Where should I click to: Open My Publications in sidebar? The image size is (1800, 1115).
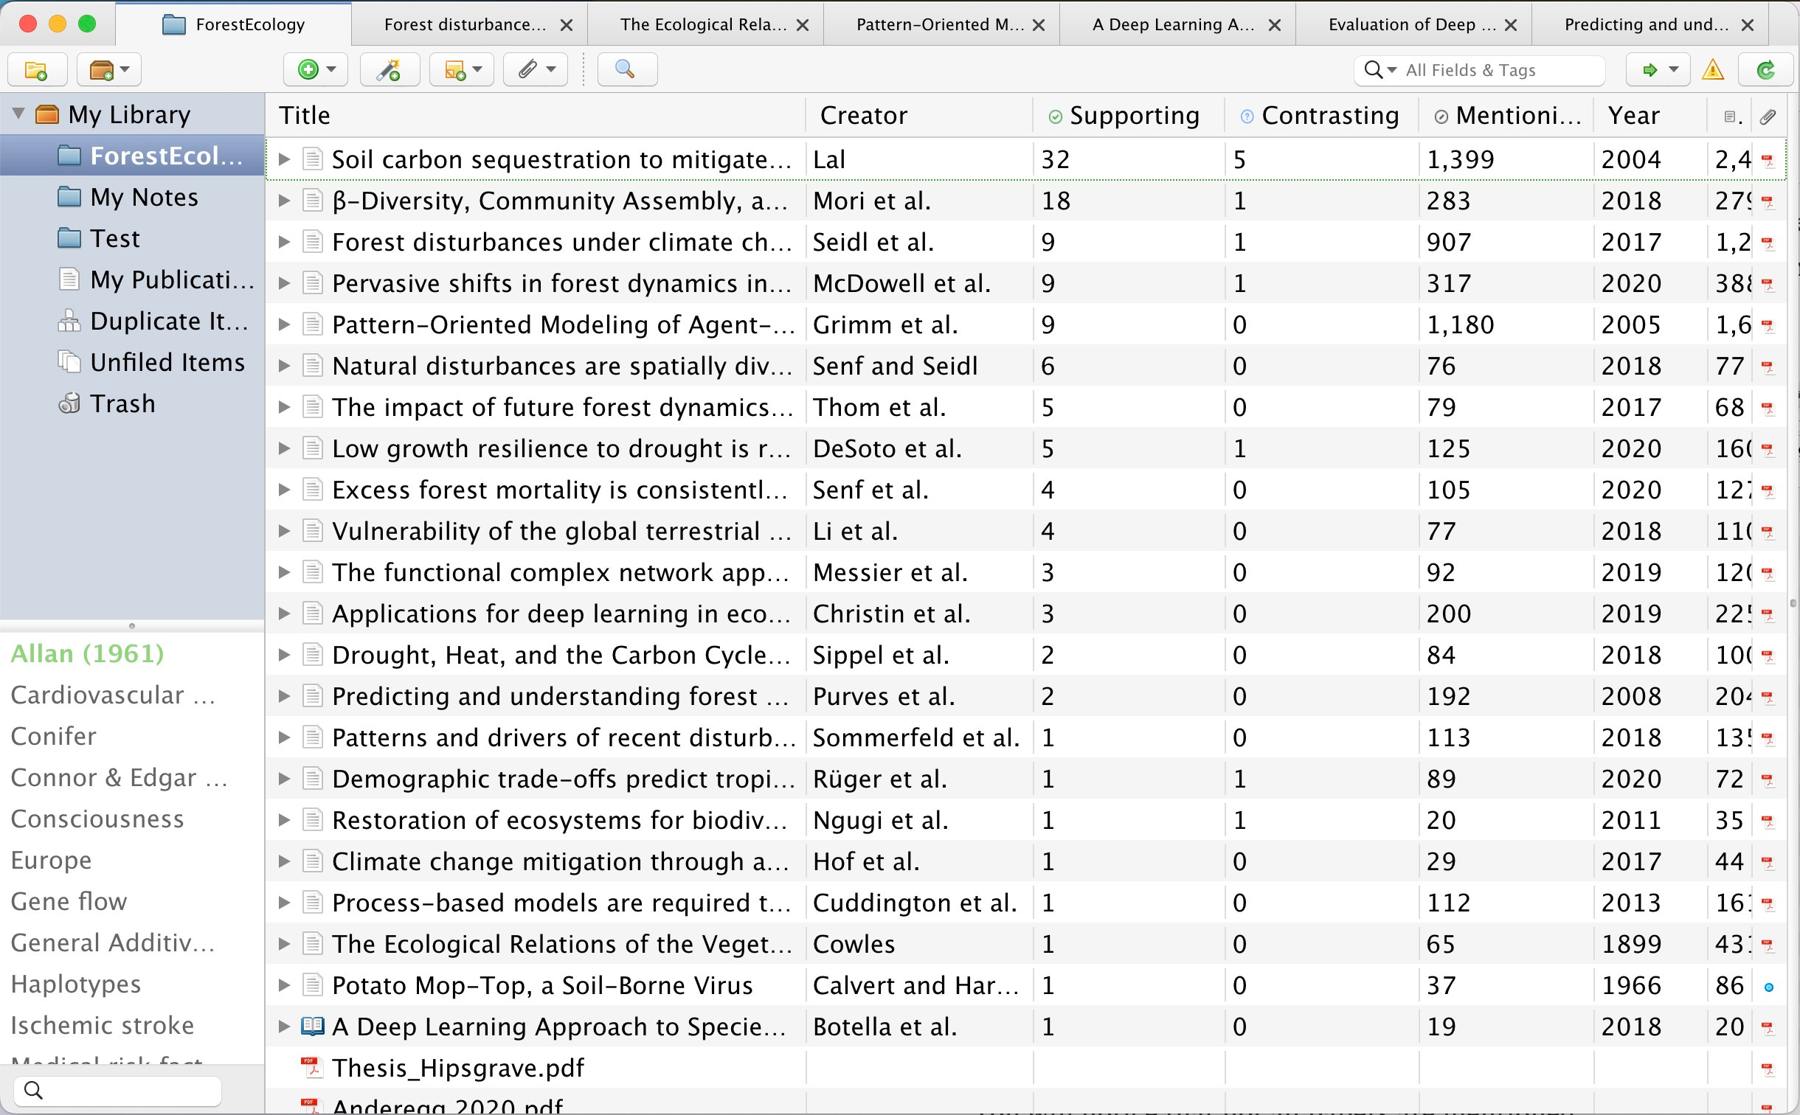(x=133, y=279)
